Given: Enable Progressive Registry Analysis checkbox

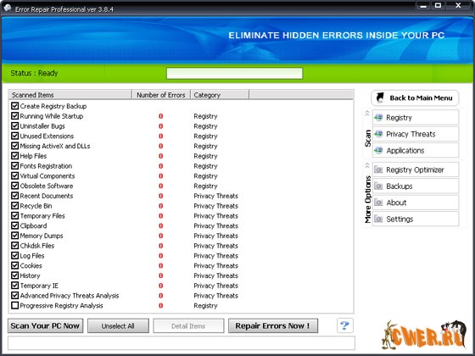Looking at the screenshot, I should coord(15,305).
